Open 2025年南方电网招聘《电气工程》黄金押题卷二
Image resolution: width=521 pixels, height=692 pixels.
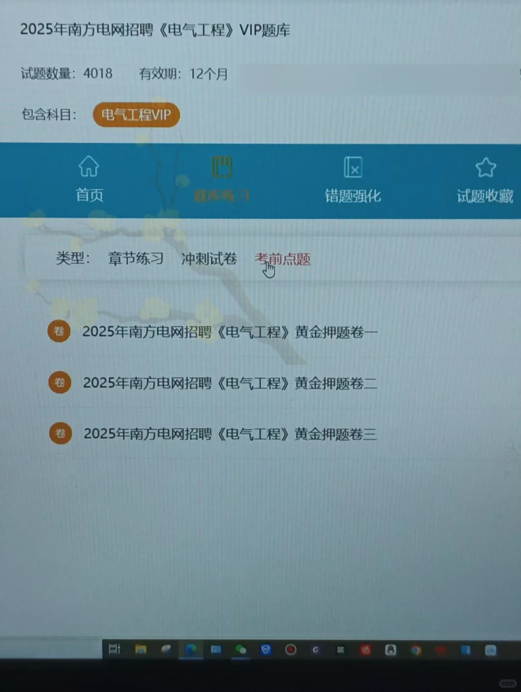(x=230, y=383)
